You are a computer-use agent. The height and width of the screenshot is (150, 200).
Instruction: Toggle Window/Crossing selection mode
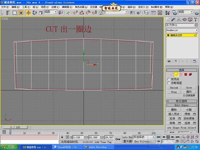coord(21,13)
